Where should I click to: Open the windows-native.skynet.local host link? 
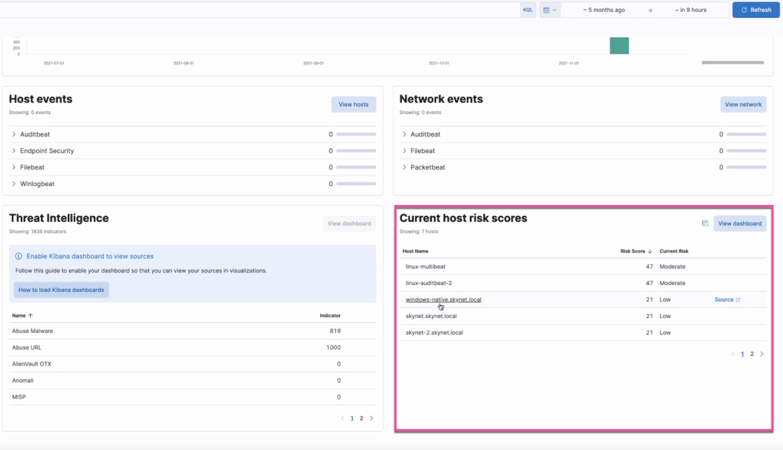[x=443, y=300]
